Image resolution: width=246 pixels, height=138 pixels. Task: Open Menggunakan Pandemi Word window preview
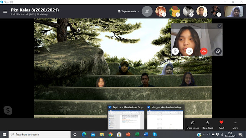coord(165,118)
